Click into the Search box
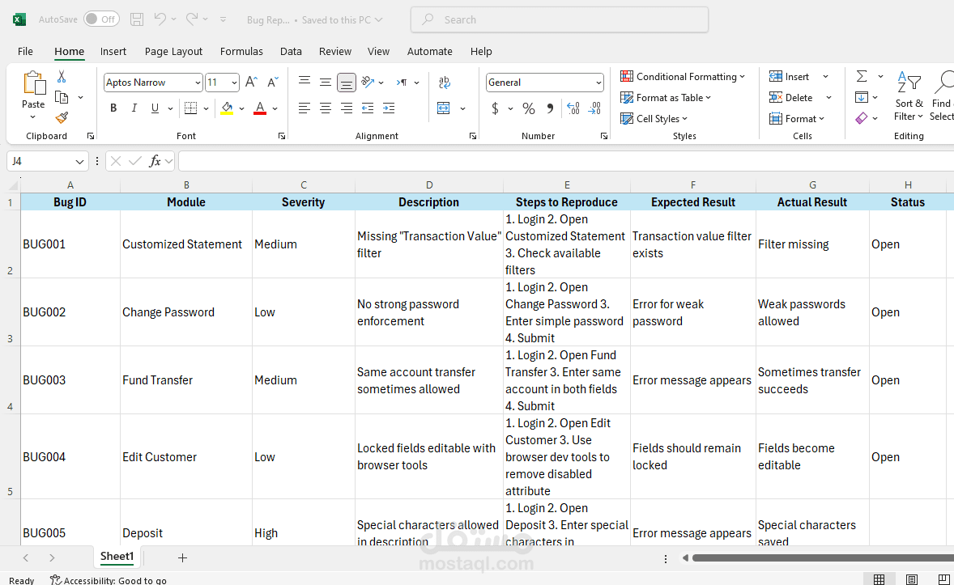The width and height of the screenshot is (954, 585). 560,19
